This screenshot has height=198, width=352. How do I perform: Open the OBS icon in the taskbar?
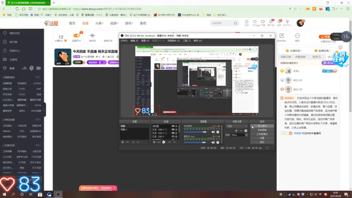pyautogui.click(x=58, y=194)
